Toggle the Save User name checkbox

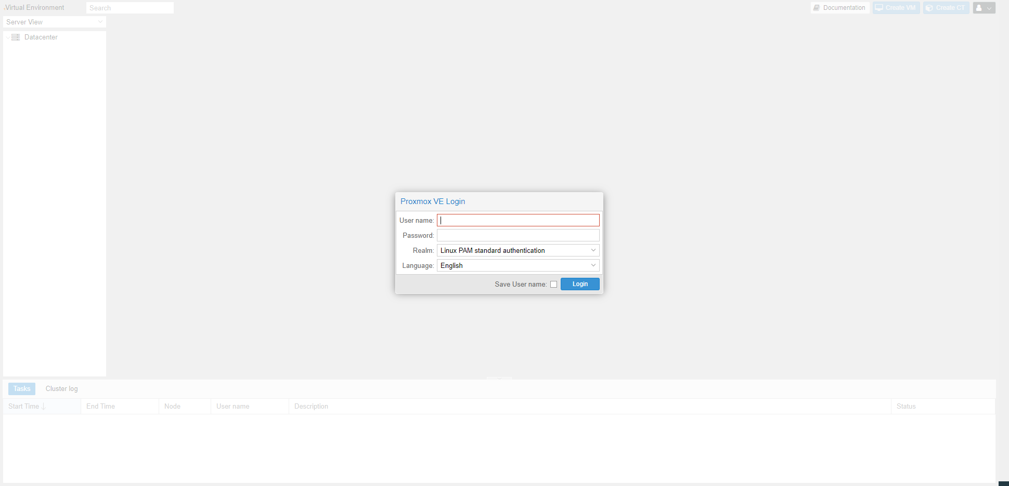tap(553, 284)
